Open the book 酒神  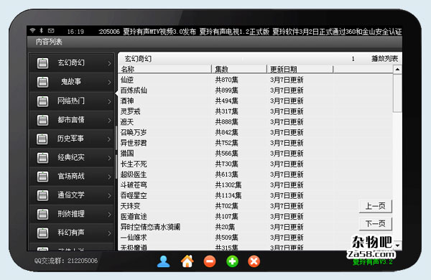point(127,101)
